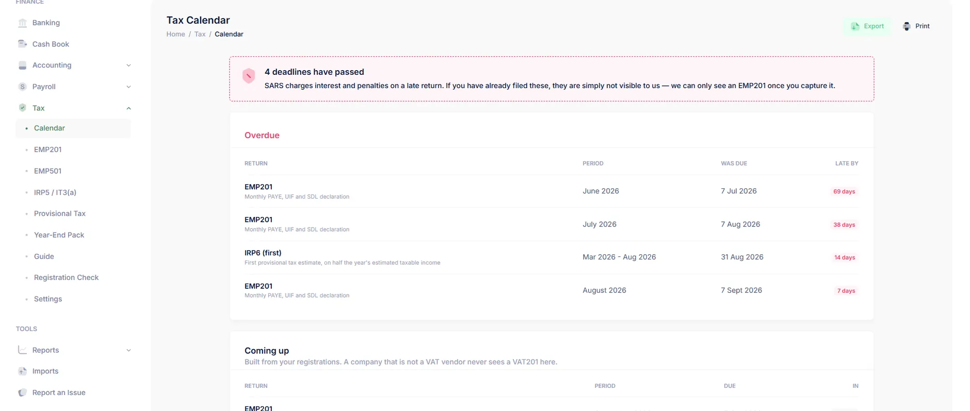Expand the Accounting submenu chevron
The width and height of the screenshot is (970, 411).
(128, 65)
